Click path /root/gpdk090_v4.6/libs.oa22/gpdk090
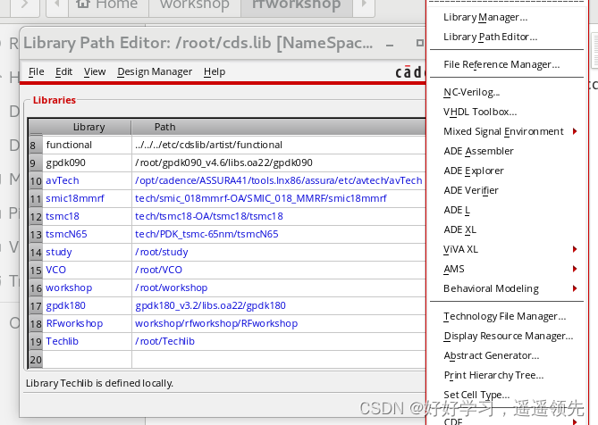The width and height of the screenshot is (598, 425). click(x=278, y=163)
